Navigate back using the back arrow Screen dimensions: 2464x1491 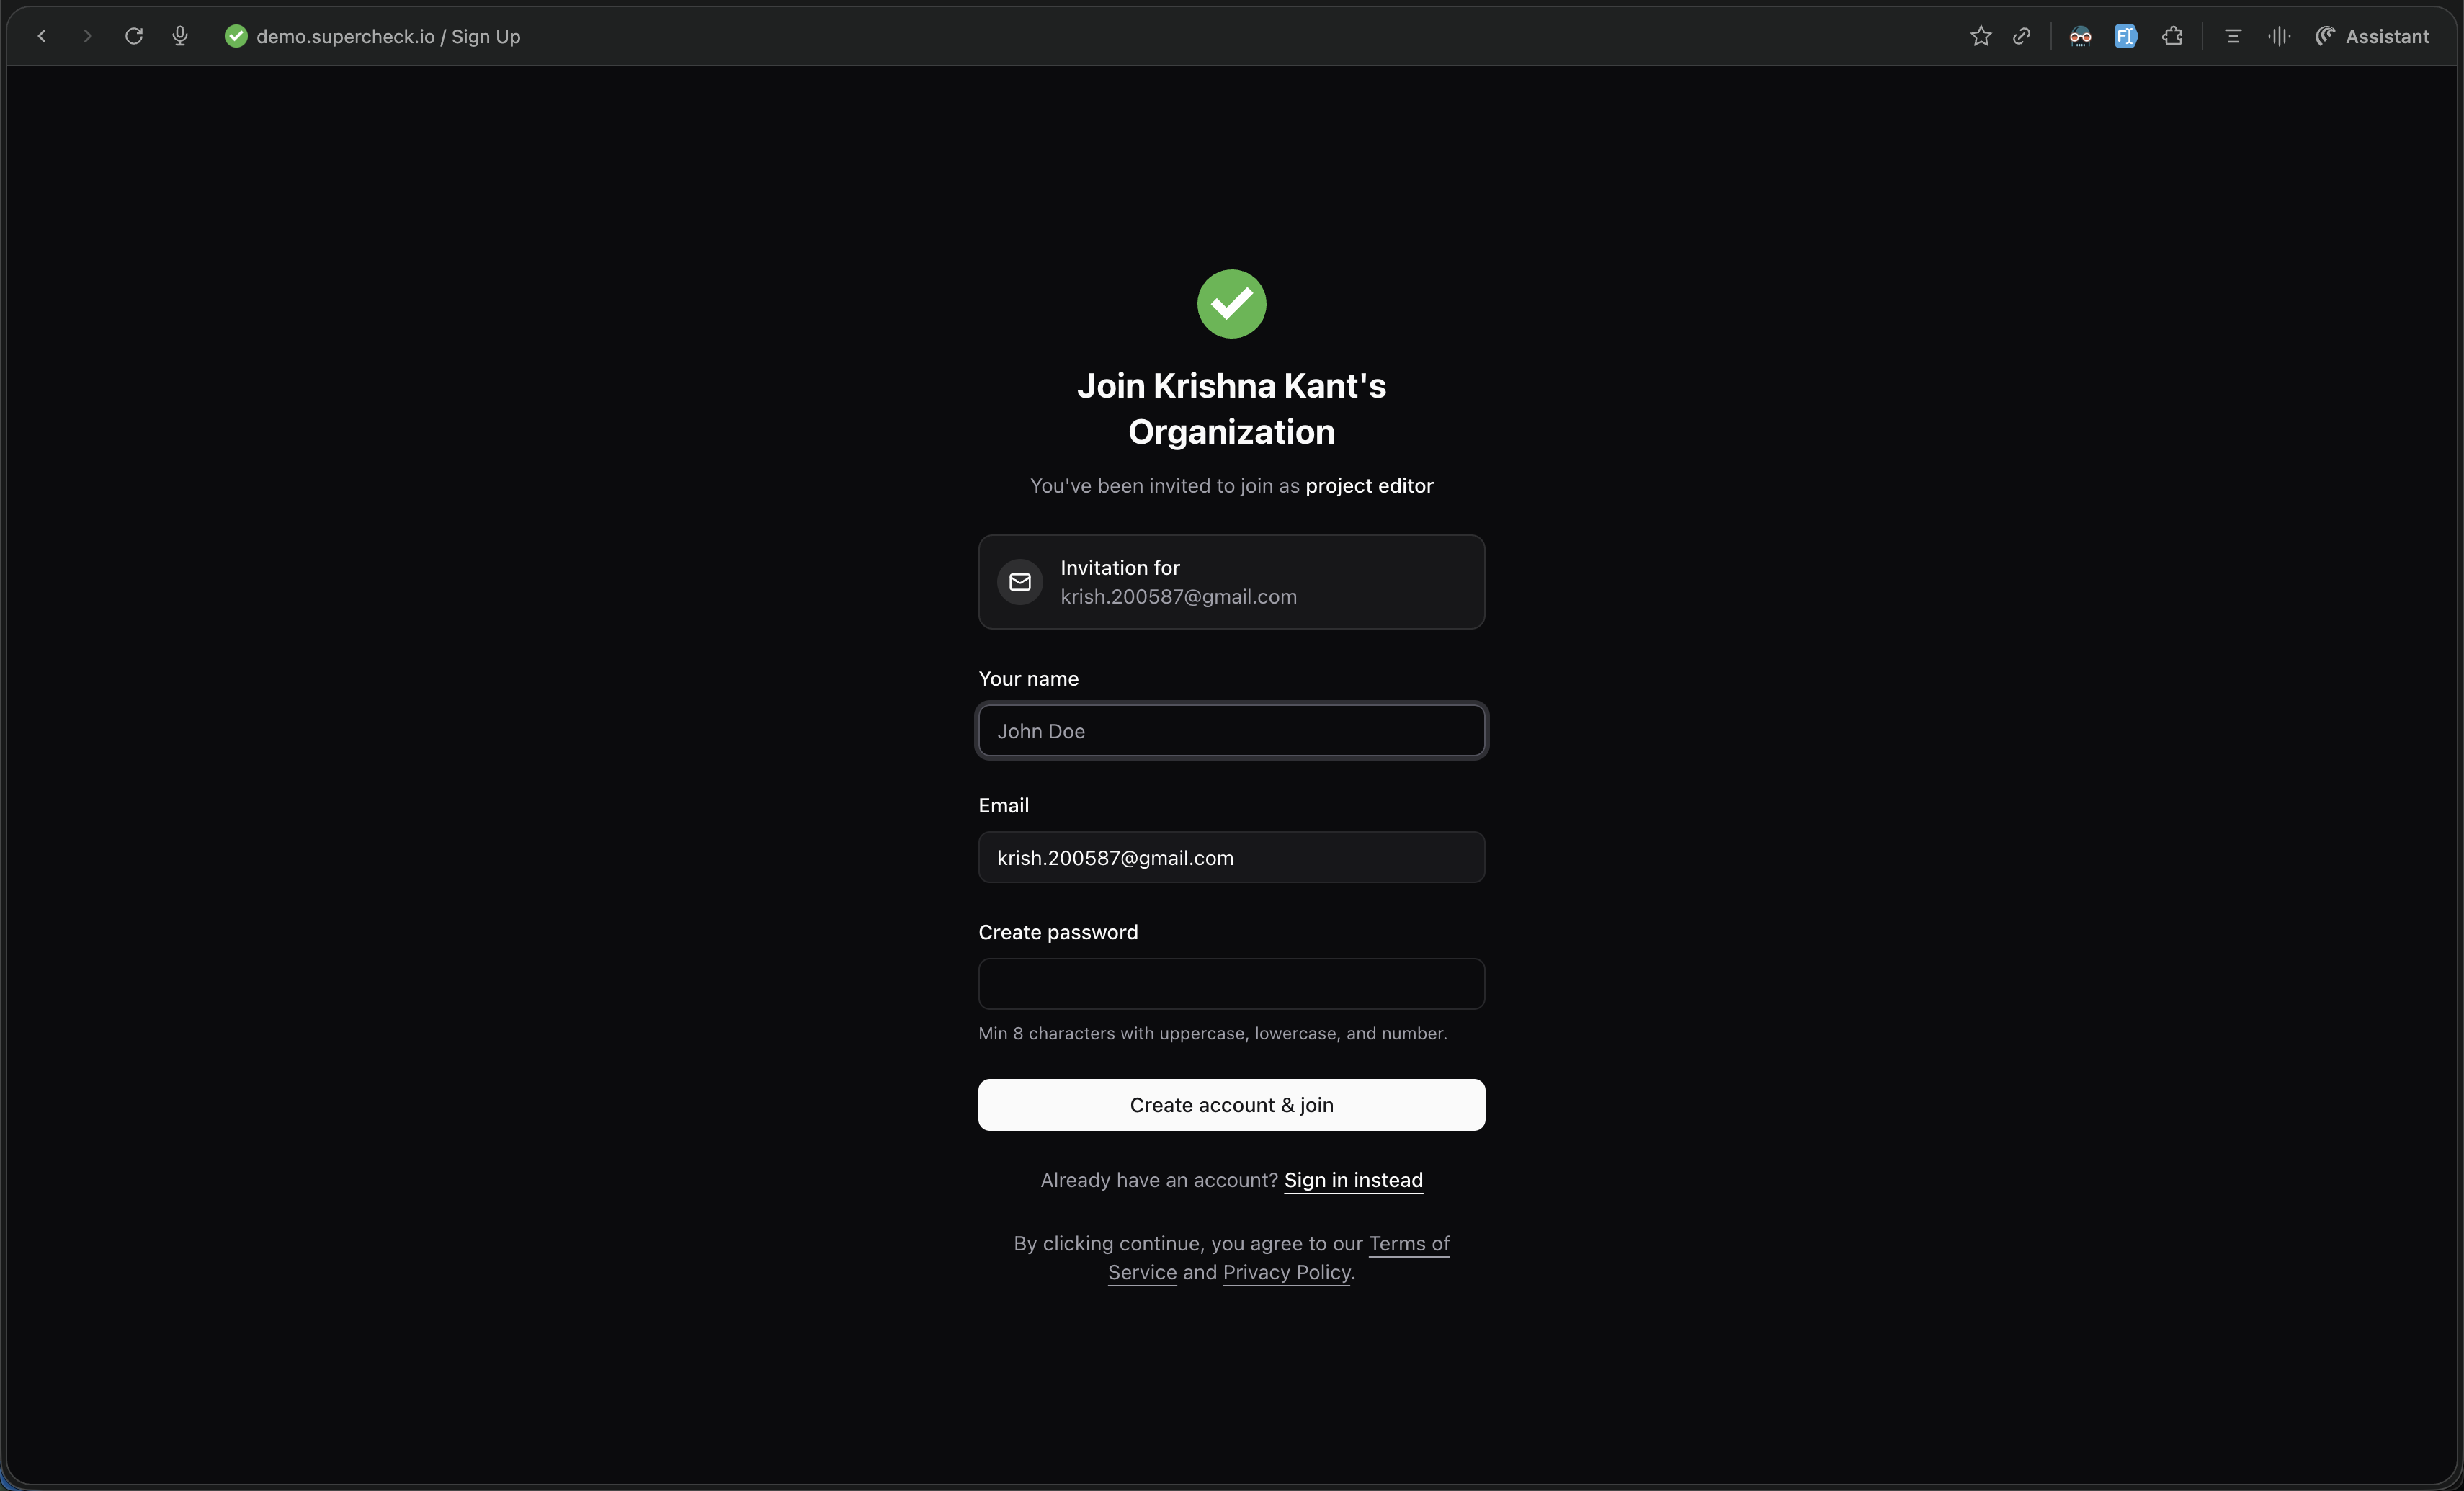point(42,36)
